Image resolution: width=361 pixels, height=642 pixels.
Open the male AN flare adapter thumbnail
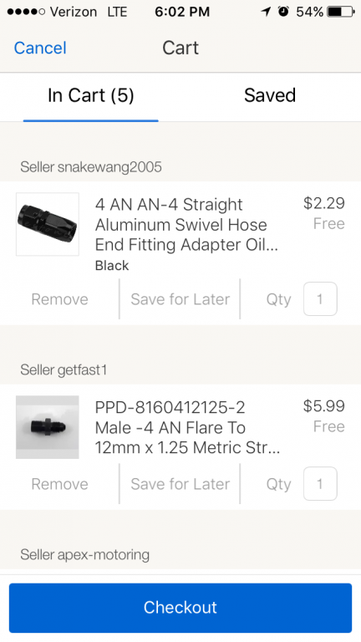coord(48,427)
